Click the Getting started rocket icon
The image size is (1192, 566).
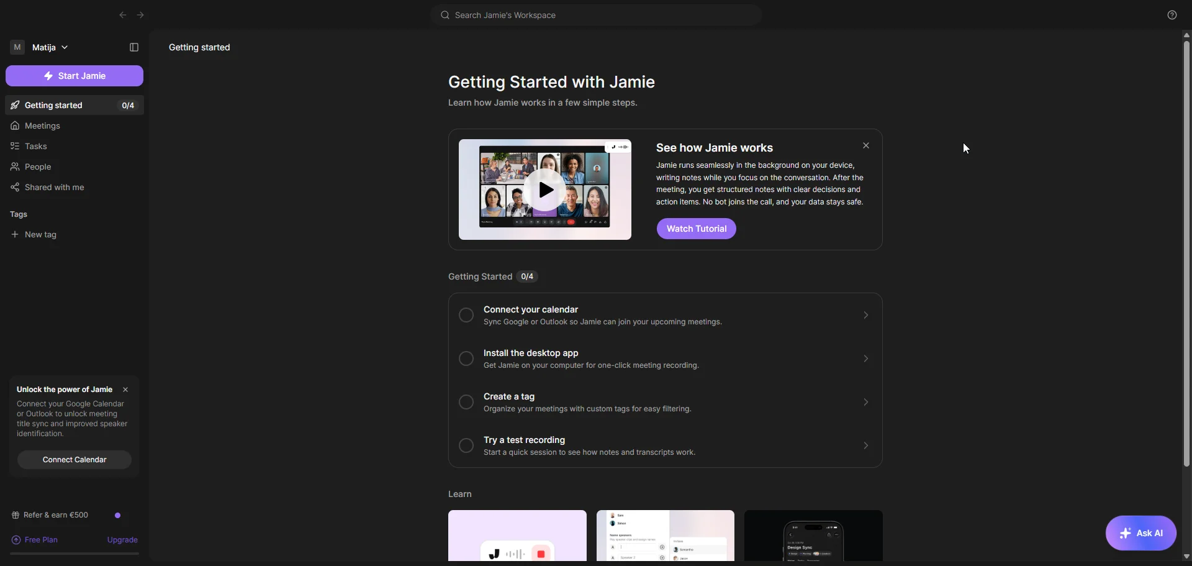[15, 106]
